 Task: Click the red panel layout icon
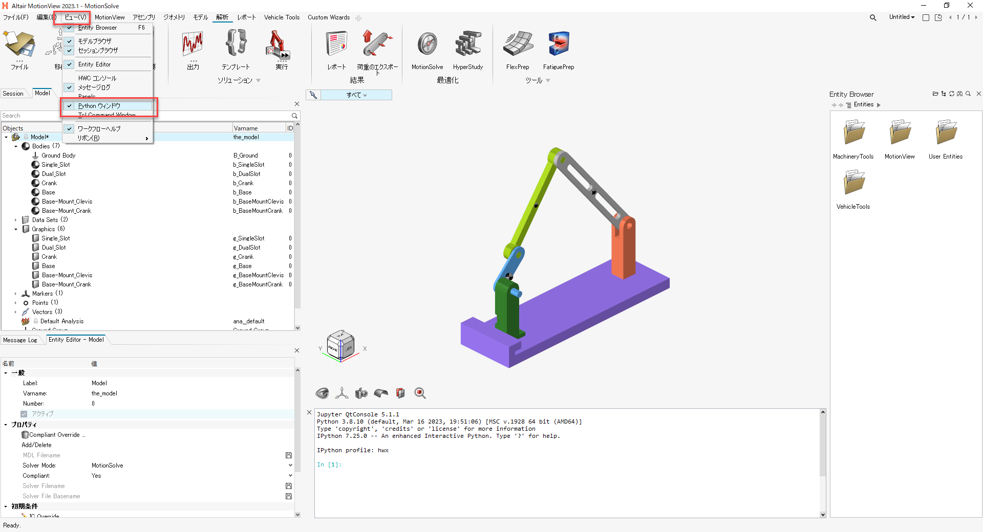[400, 393]
